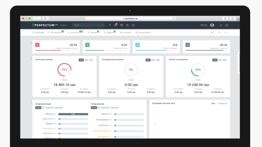
Task: Open Safari tab overview button
Action: click(233, 18)
